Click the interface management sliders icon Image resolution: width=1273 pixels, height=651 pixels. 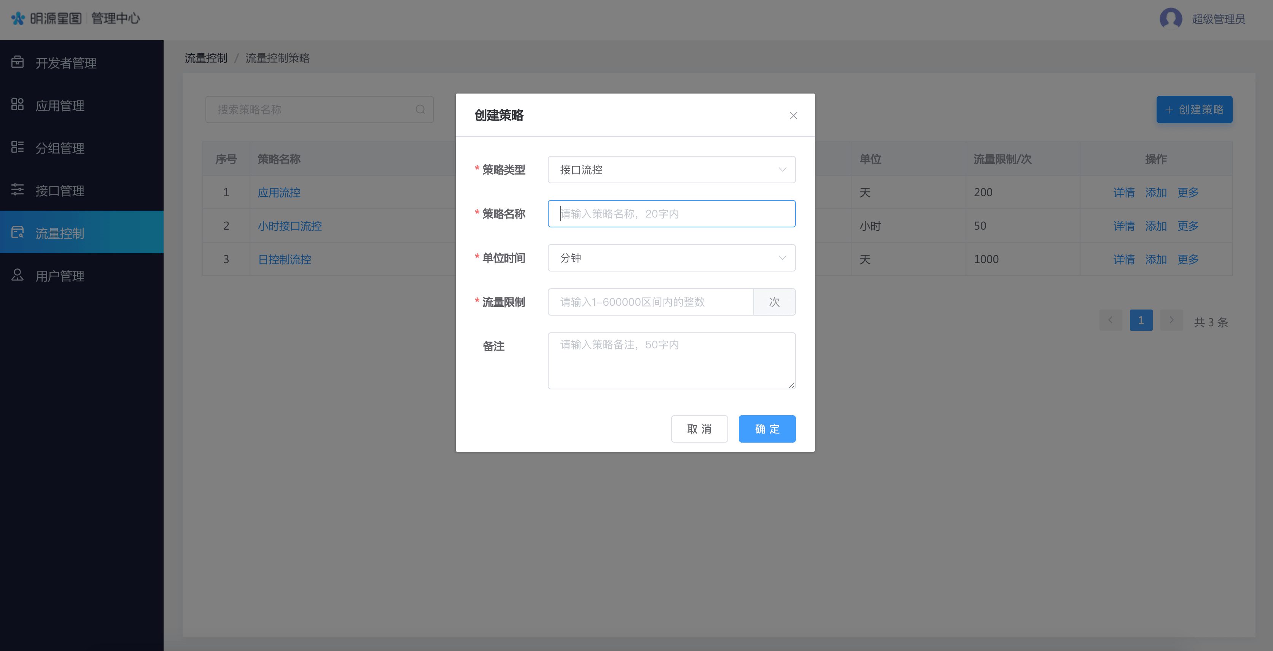17,190
